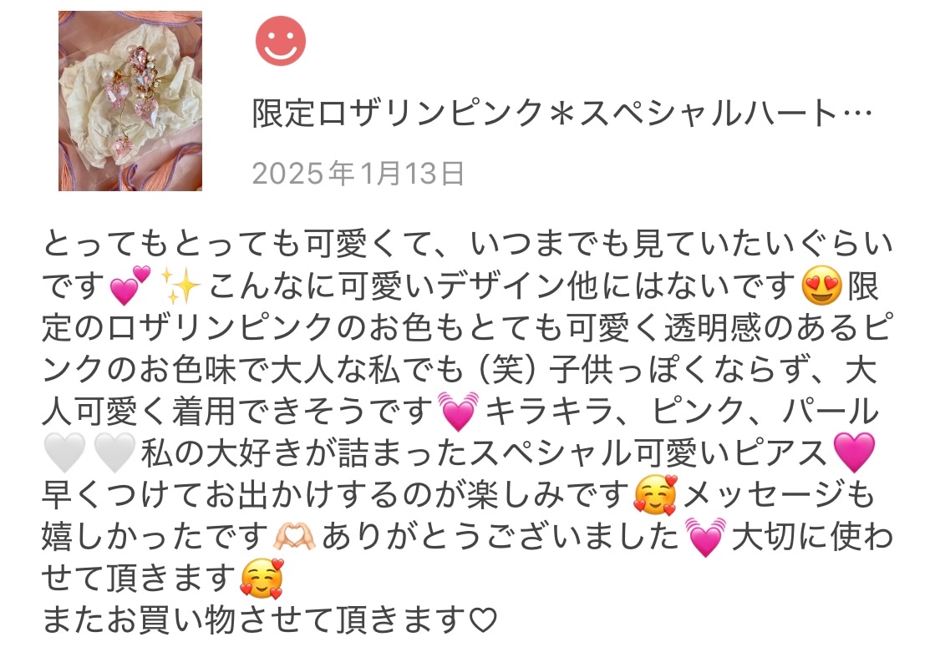
Task: Click the solid pink heart after ピアス
Action: [855, 453]
